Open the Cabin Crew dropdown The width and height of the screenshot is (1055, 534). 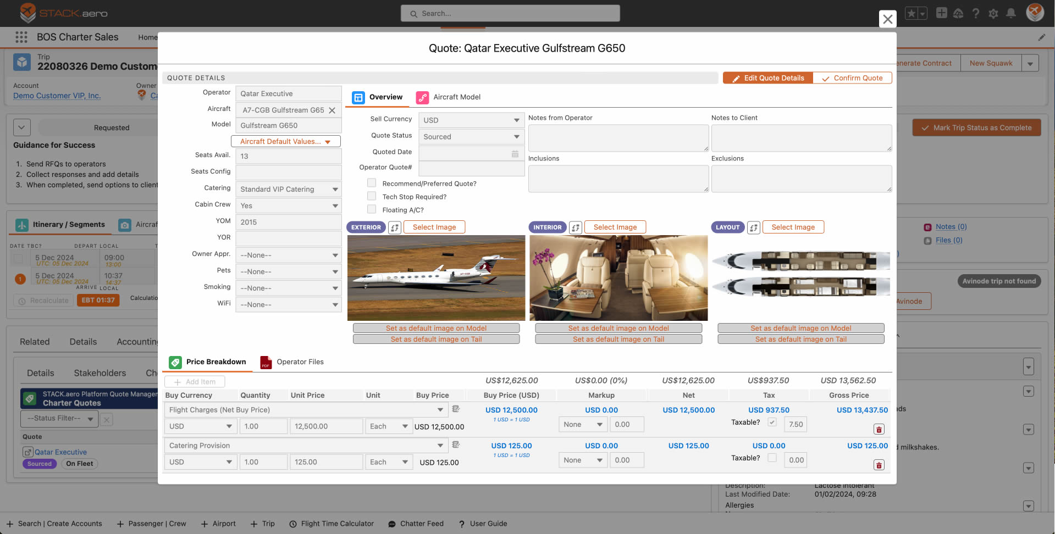pyautogui.click(x=289, y=206)
